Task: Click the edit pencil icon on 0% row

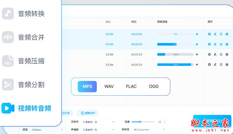Action: tap(215, 34)
